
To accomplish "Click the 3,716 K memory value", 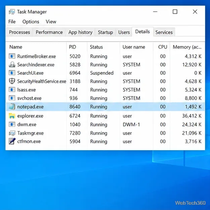I will point(193,141).
